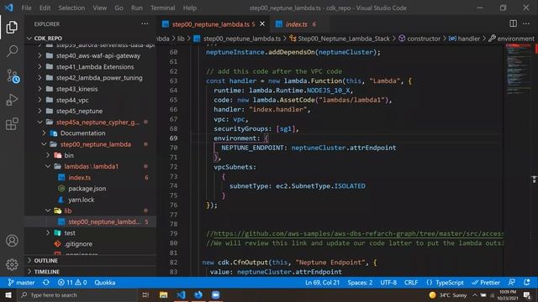Click the Quokka status bar item
Image resolution: width=538 pixels, height=302 pixels.
(104, 283)
